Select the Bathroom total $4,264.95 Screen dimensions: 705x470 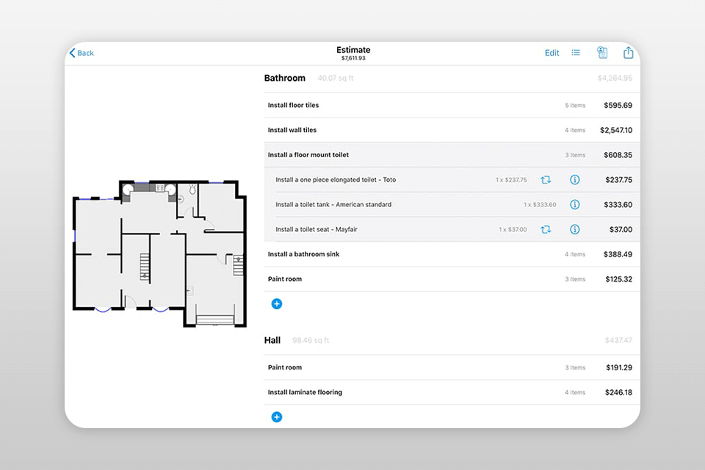[x=615, y=79]
